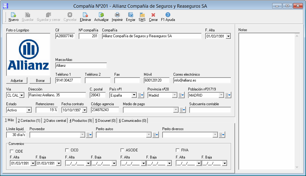The width and height of the screenshot is (306, 176).
Task: Click the Cif input field
Action: 65,36
